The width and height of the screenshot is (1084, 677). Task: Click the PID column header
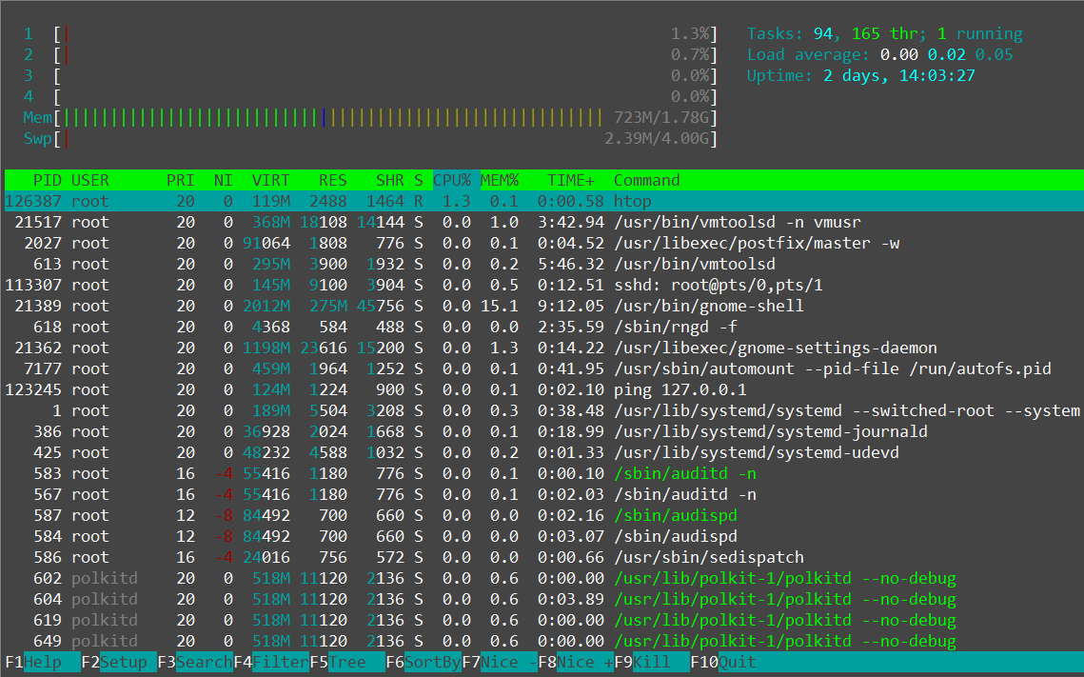pos(48,180)
